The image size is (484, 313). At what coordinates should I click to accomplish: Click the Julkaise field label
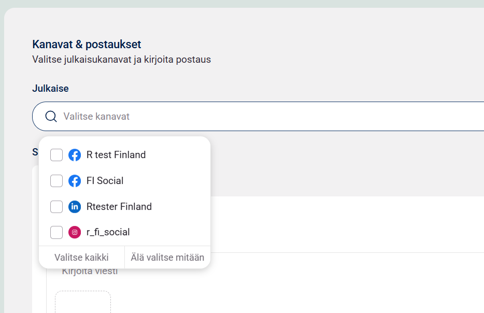50,89
